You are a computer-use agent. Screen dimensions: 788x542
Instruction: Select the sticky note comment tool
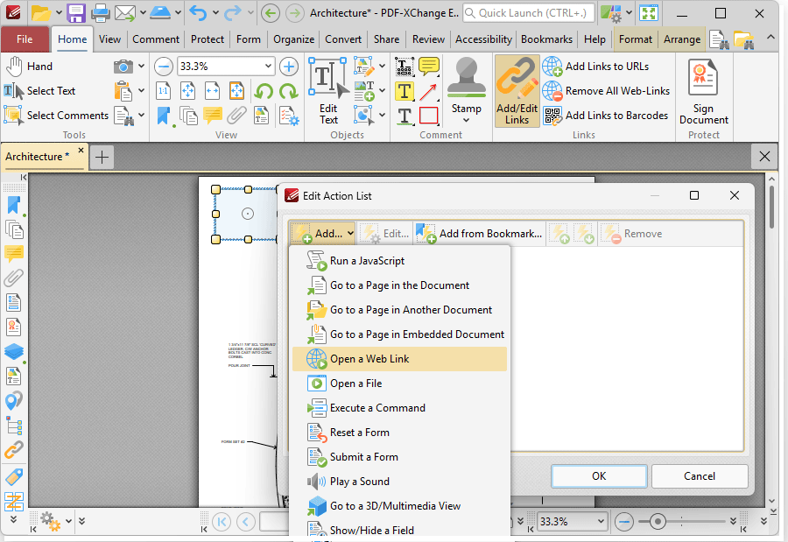tap(429, 67)
